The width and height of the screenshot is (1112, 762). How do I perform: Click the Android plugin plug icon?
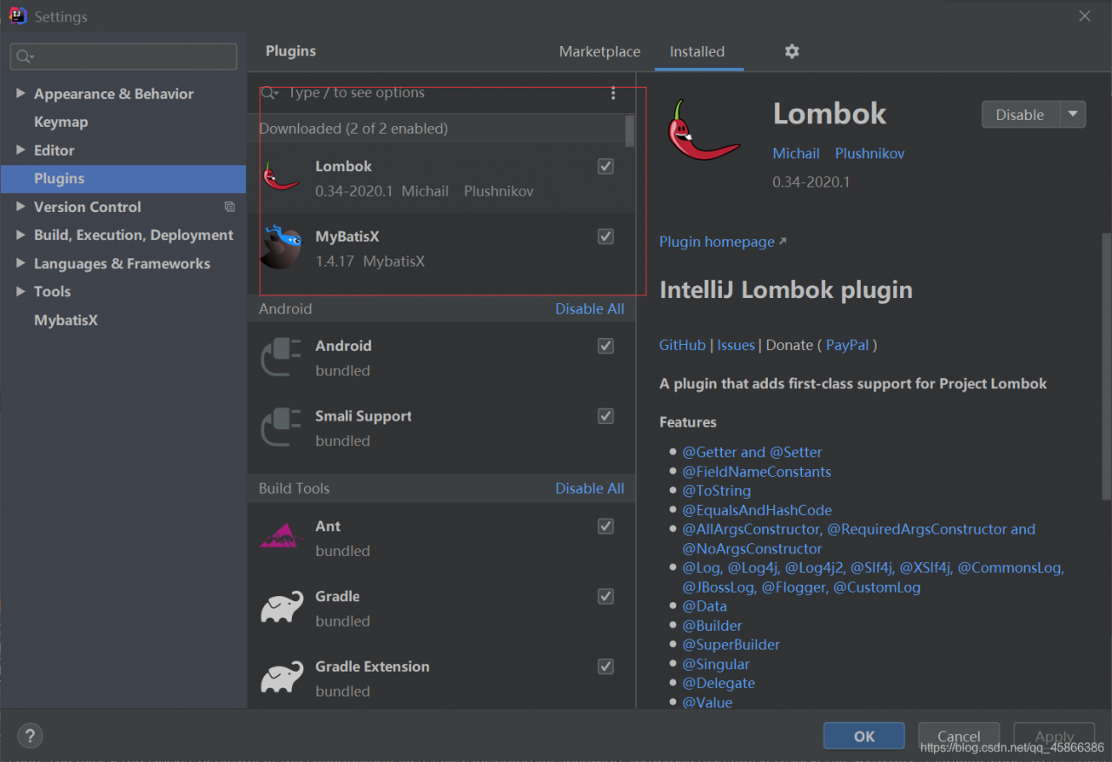(281, 357)
